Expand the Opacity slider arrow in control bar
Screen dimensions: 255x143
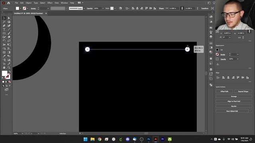tap(103, 8)
